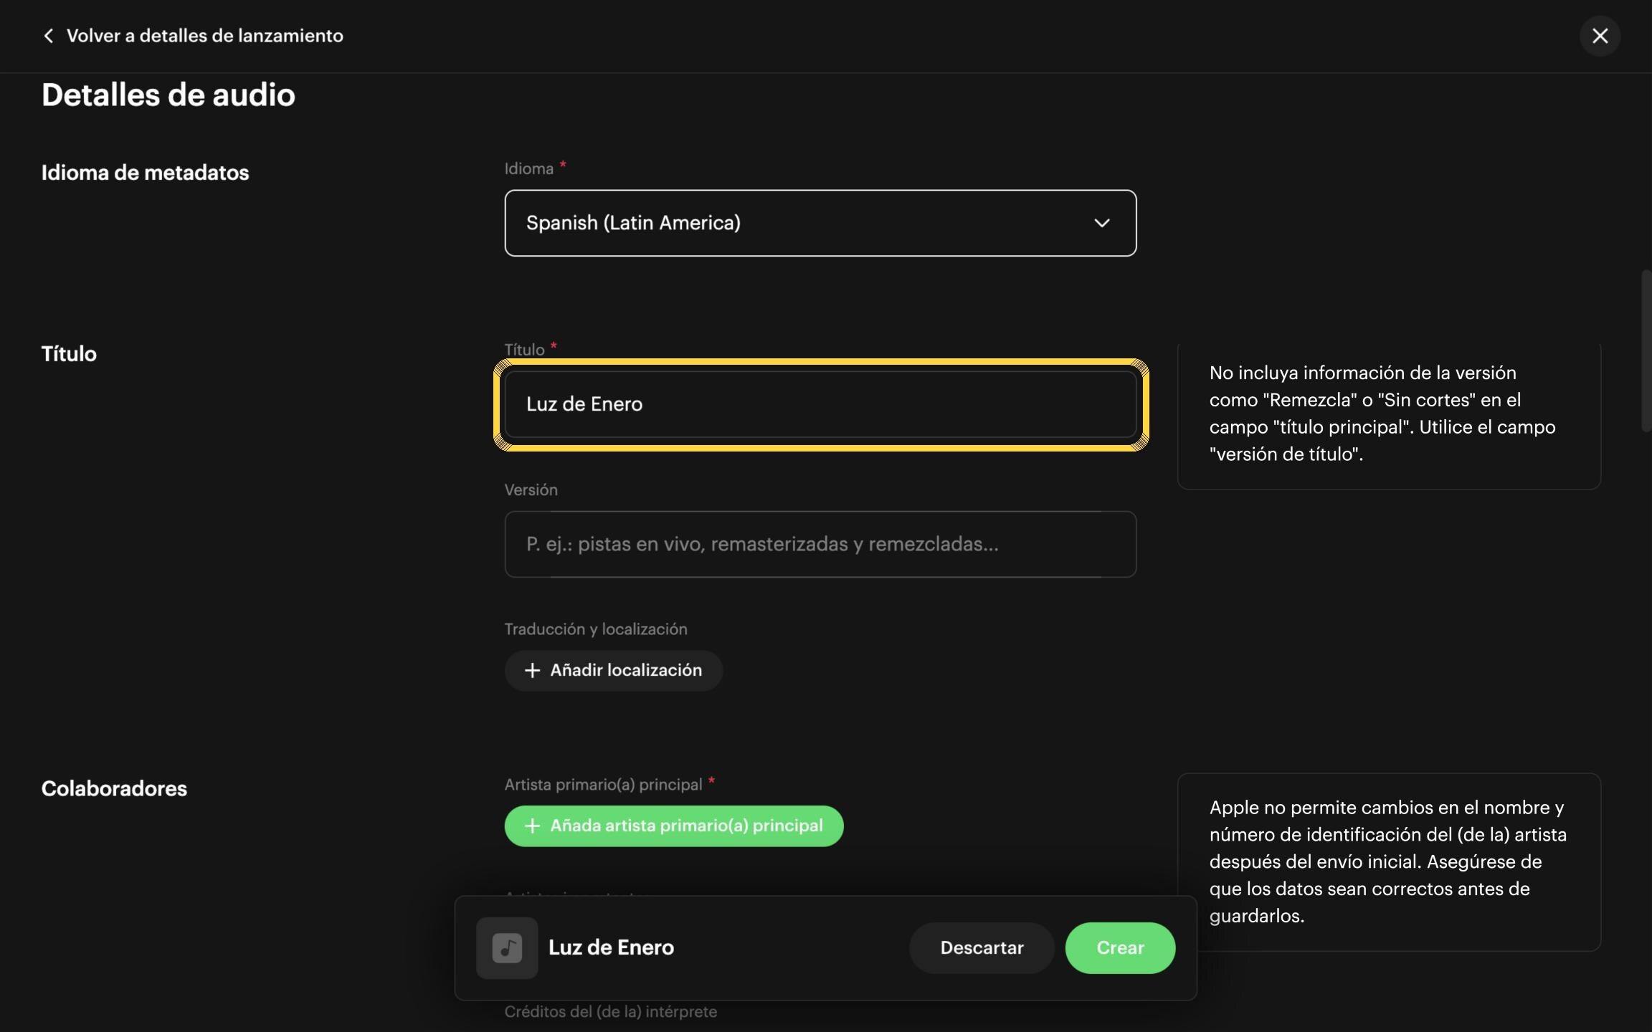The width and height of the screenshot is (1652, 1032).
Task: Click the 'Idioma de metadatos' section label
Action: (x=145, y=173)
